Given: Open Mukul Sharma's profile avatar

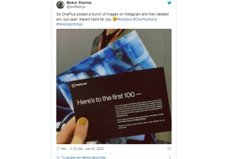Looking at the screenshot, I should tap(60, 5).
